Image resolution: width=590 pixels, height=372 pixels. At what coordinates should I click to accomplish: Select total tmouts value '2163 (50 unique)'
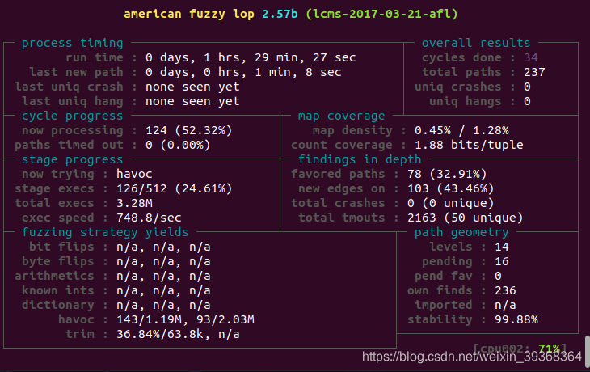(466, 218)
